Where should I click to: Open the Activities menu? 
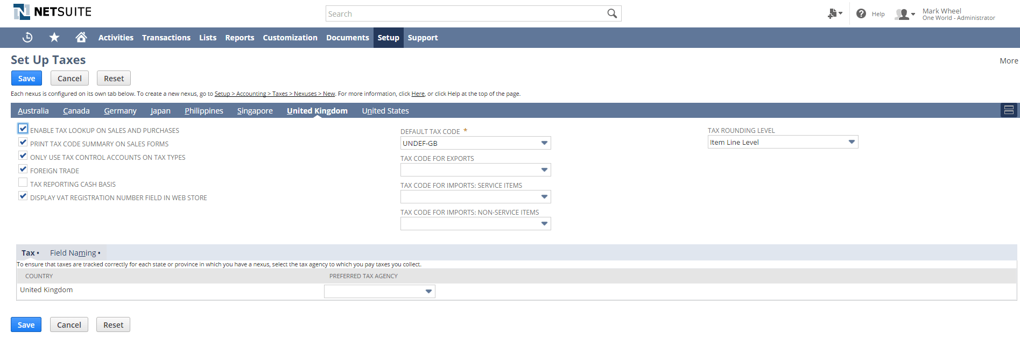coord(116,38)
